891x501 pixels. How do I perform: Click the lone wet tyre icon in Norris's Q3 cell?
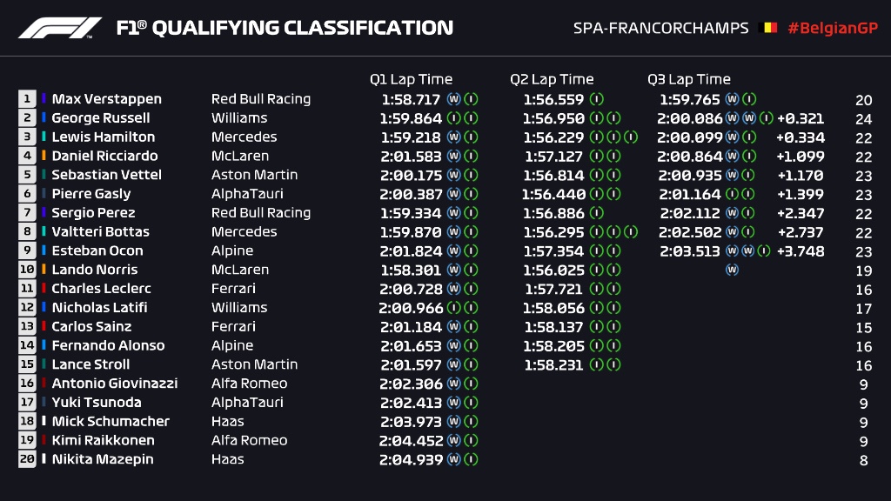[732, 270]
